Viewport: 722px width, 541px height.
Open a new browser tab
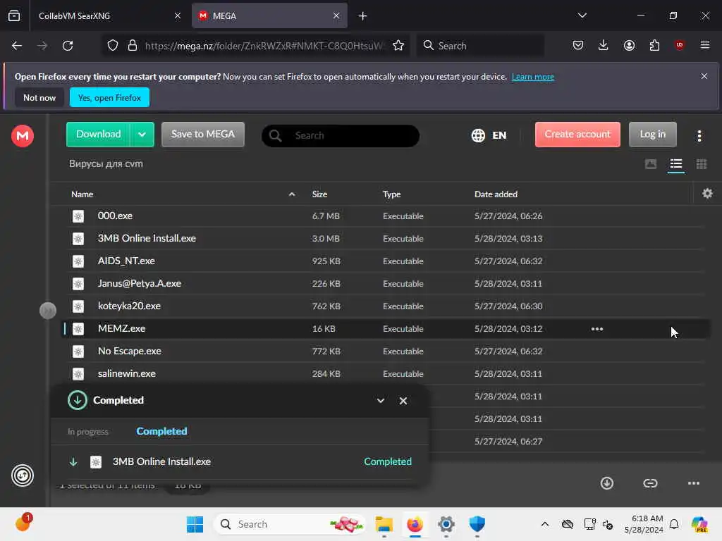(x=362, y=16)
